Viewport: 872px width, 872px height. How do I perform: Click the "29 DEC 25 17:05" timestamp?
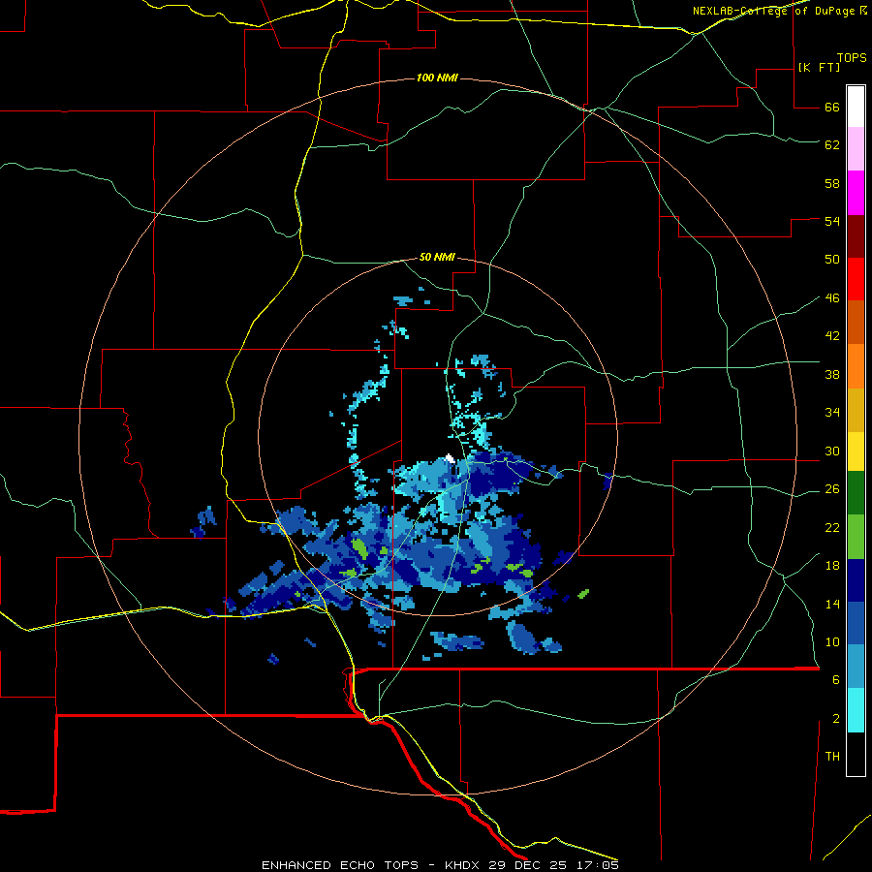pos(553,865)
